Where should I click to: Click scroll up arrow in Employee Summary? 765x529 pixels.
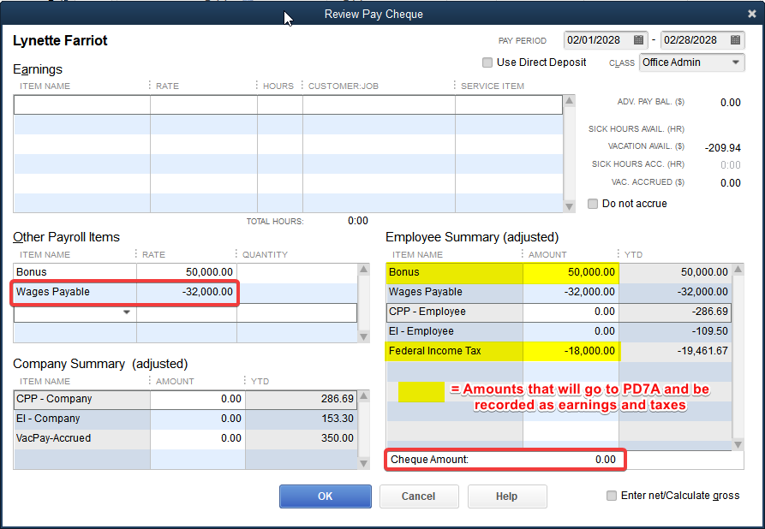738,269
